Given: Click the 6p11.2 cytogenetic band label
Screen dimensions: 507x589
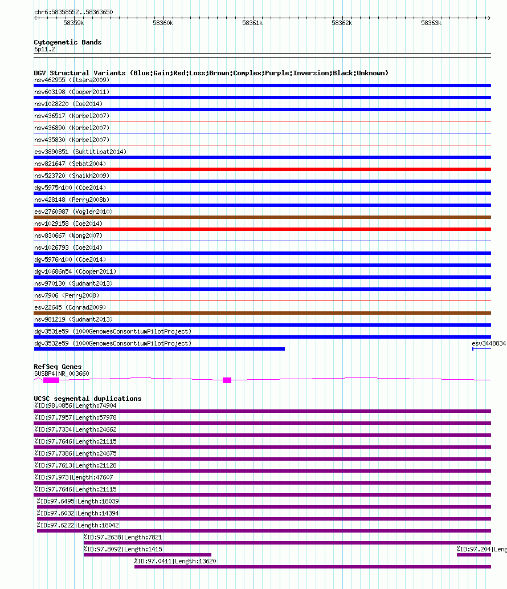Looking at the screenshot, I should [x=44, y=49].
